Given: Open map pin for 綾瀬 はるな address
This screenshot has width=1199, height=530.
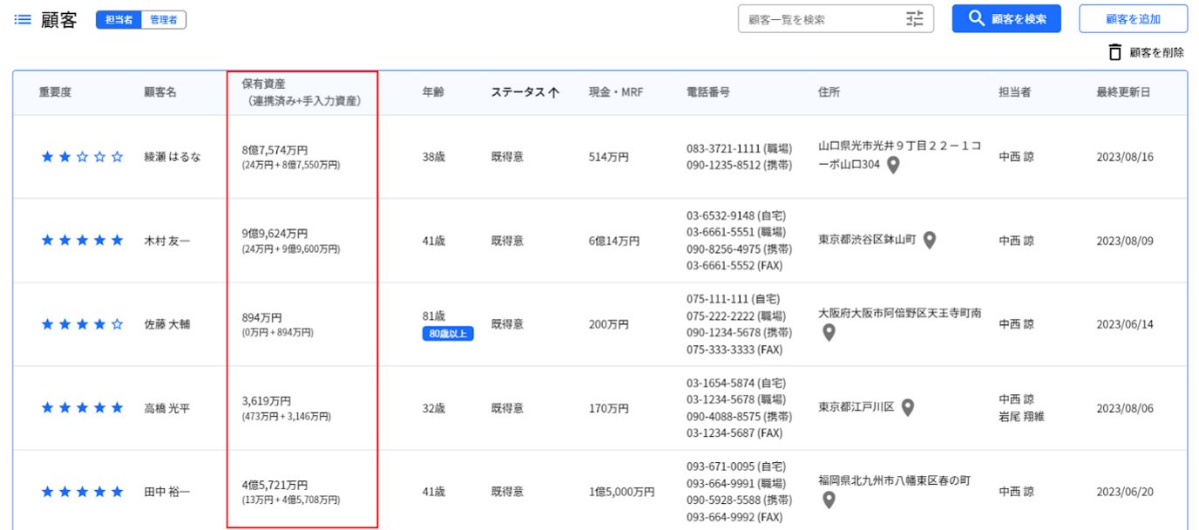Looking at the screenshot, I should 892,165.
